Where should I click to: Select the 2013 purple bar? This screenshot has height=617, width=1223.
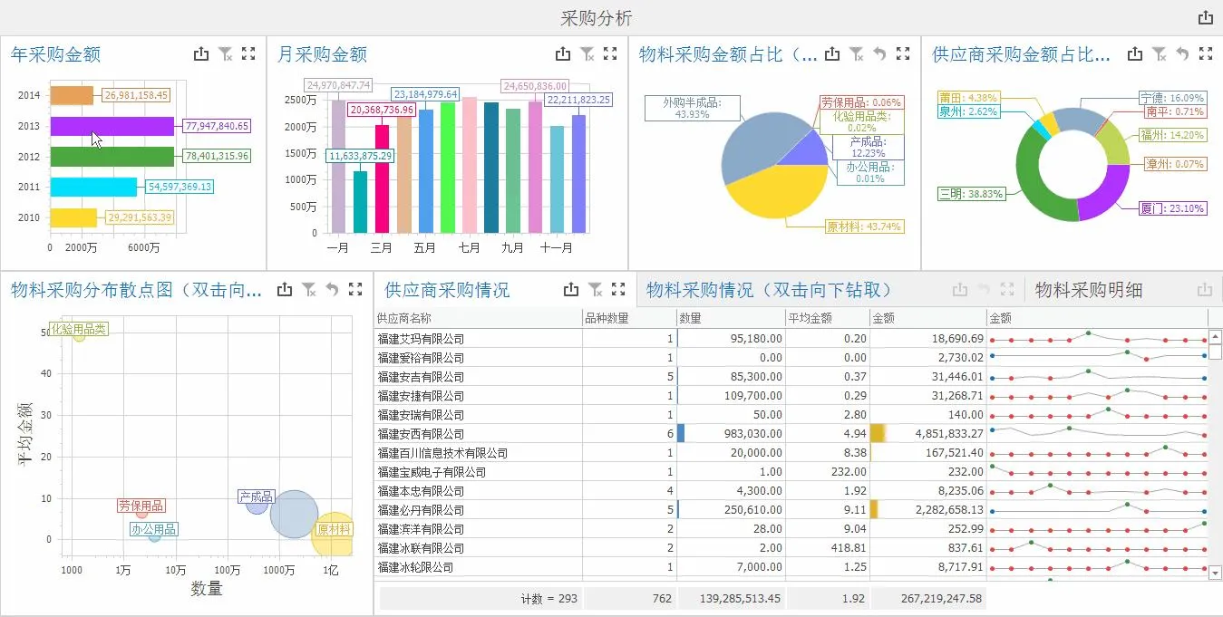click(112, 126)
